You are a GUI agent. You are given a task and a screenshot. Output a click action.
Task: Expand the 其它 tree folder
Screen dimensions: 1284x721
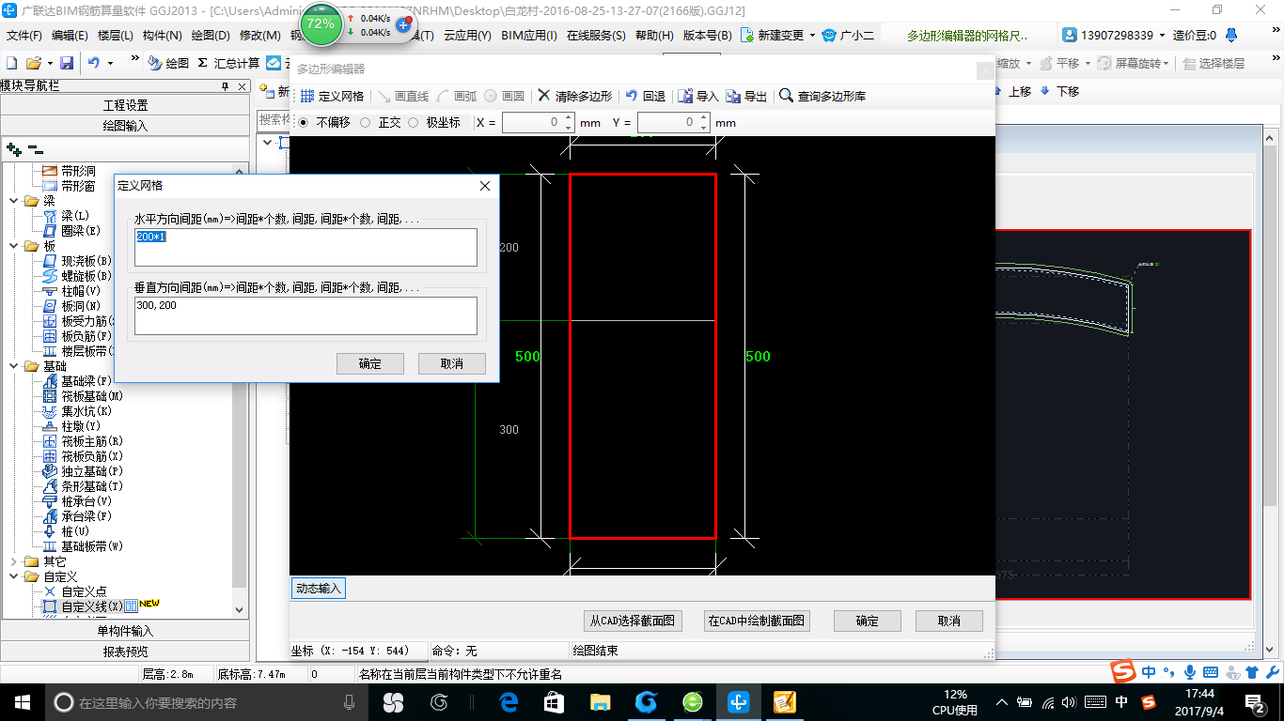click(x=13, y=561)
